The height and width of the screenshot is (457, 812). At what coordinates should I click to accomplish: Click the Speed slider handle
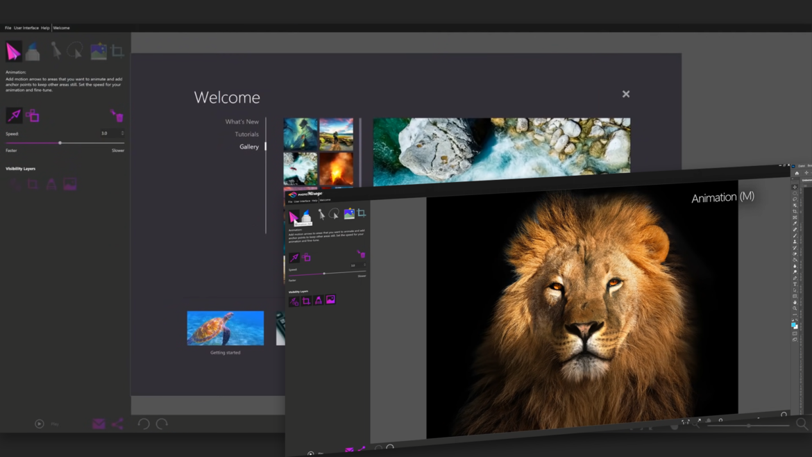point(60,143)
